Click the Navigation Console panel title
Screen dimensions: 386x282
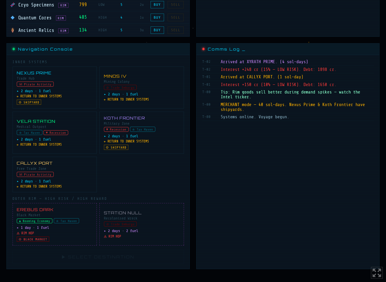pos(45,49)
